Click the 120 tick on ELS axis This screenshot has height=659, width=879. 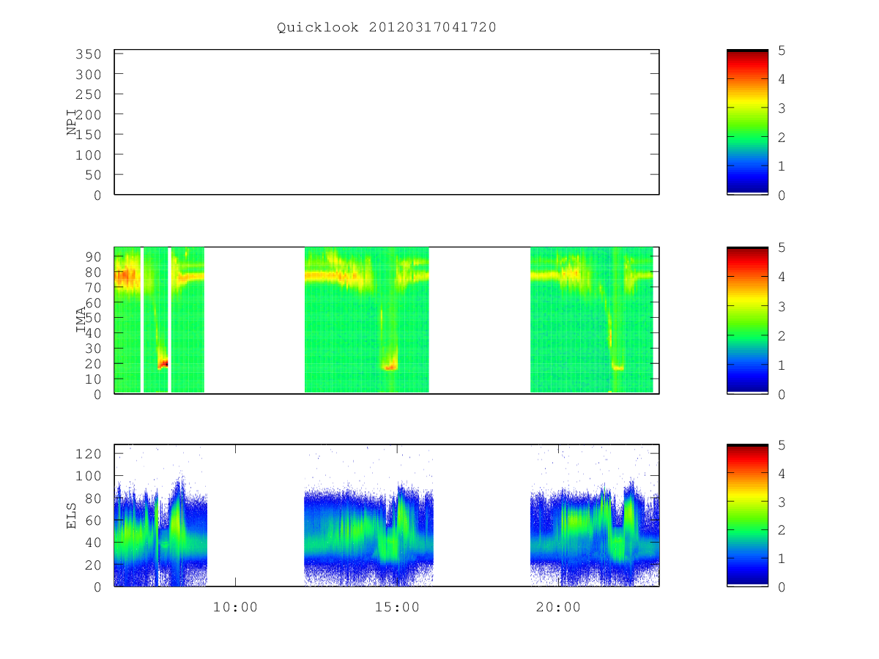88,454
